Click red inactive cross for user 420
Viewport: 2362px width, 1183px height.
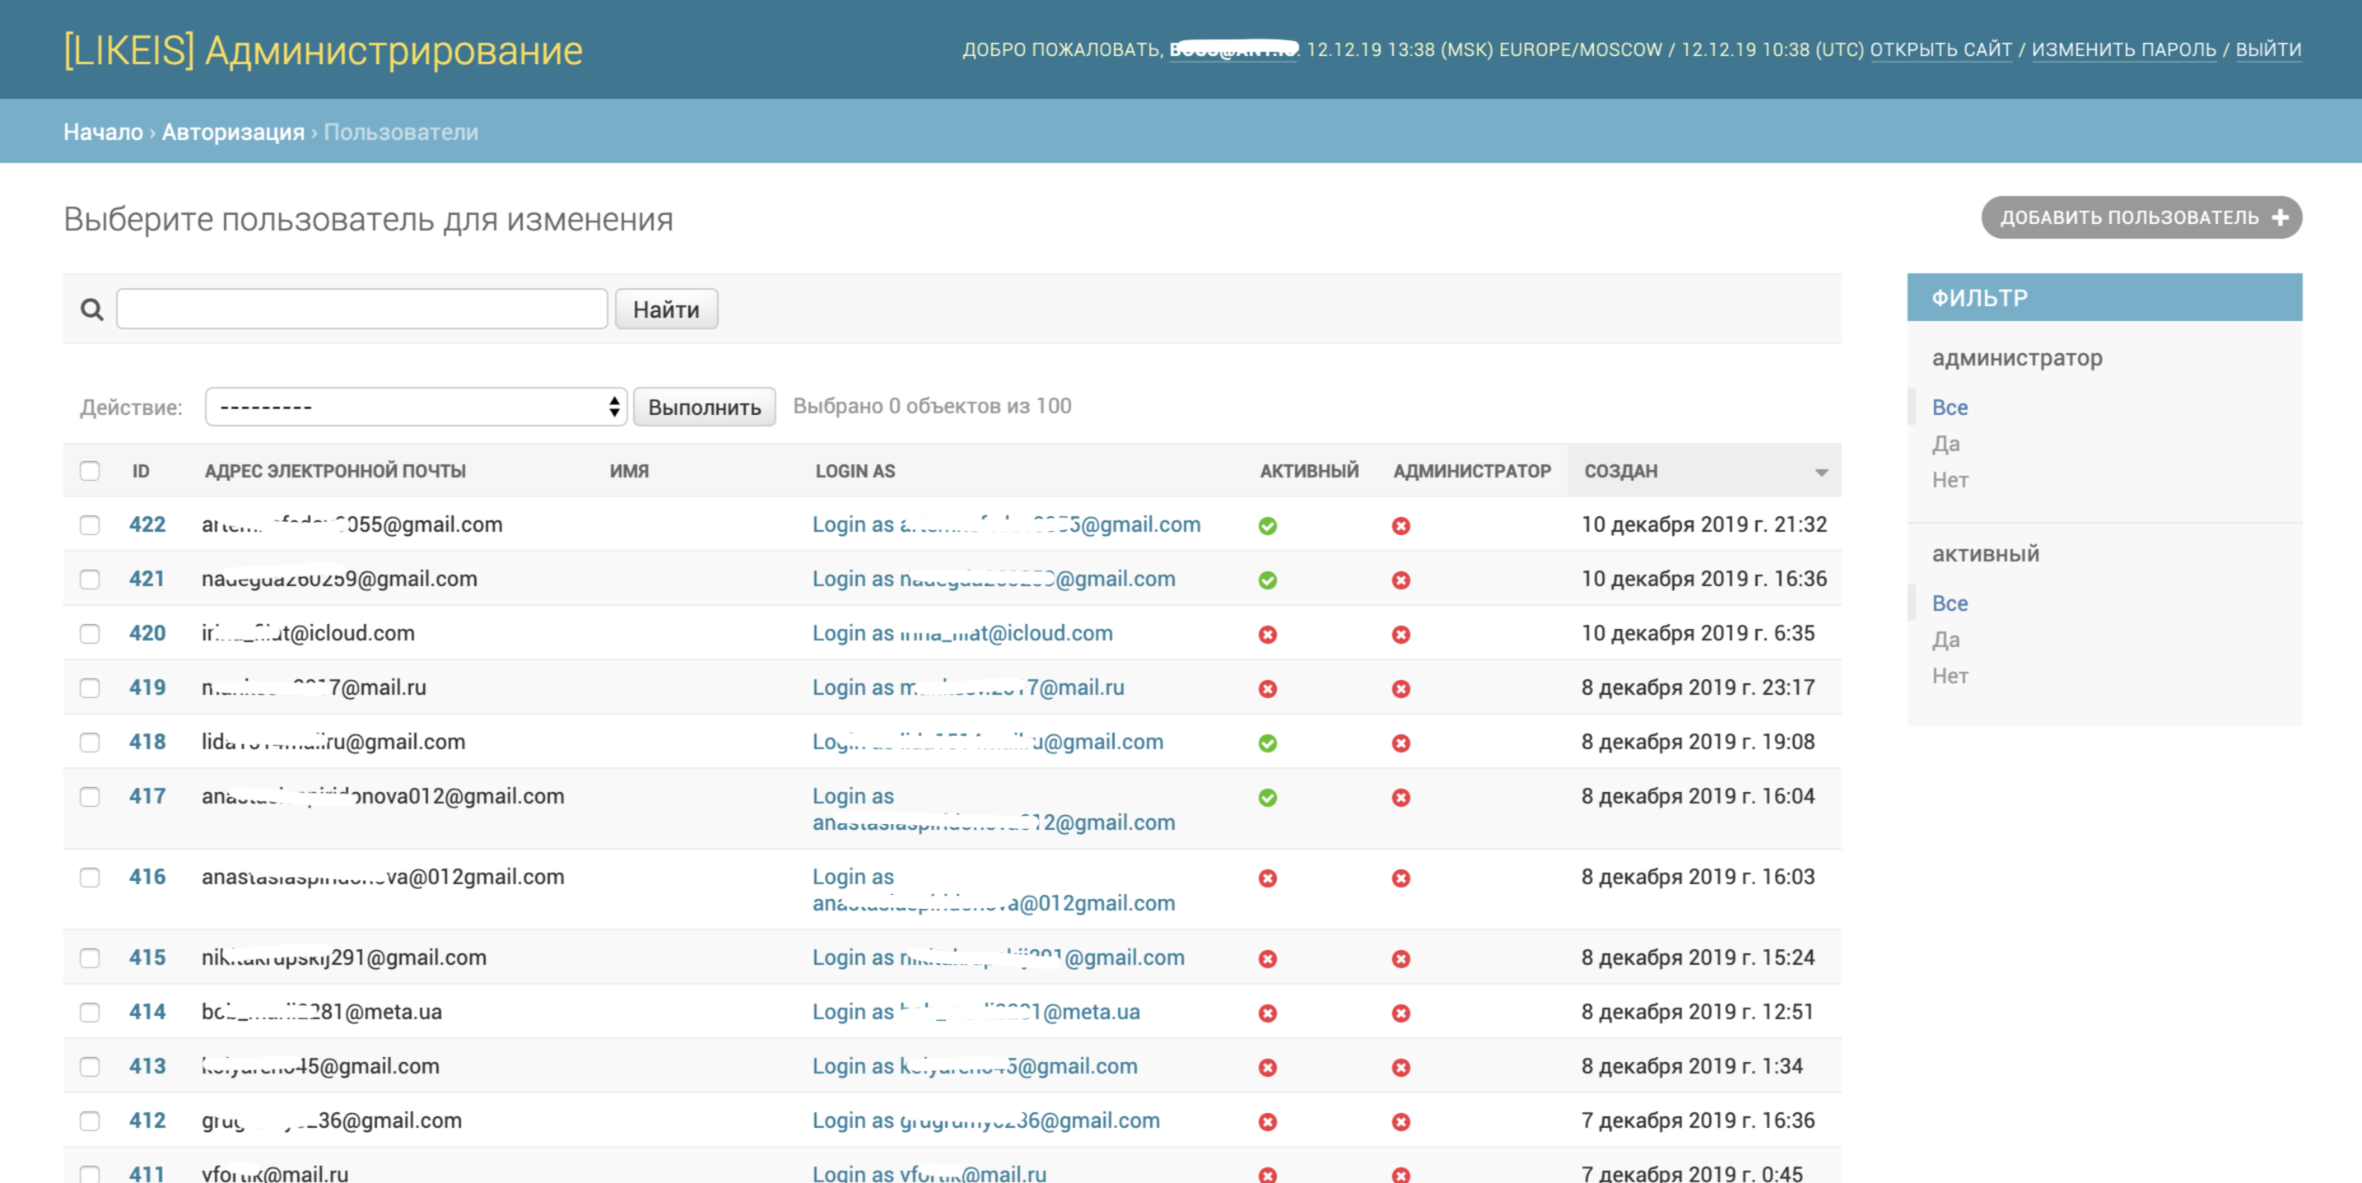(x=1267, y=634)
